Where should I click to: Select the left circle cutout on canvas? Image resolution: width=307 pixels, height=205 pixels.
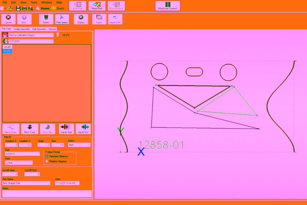(x=159, y=72)
